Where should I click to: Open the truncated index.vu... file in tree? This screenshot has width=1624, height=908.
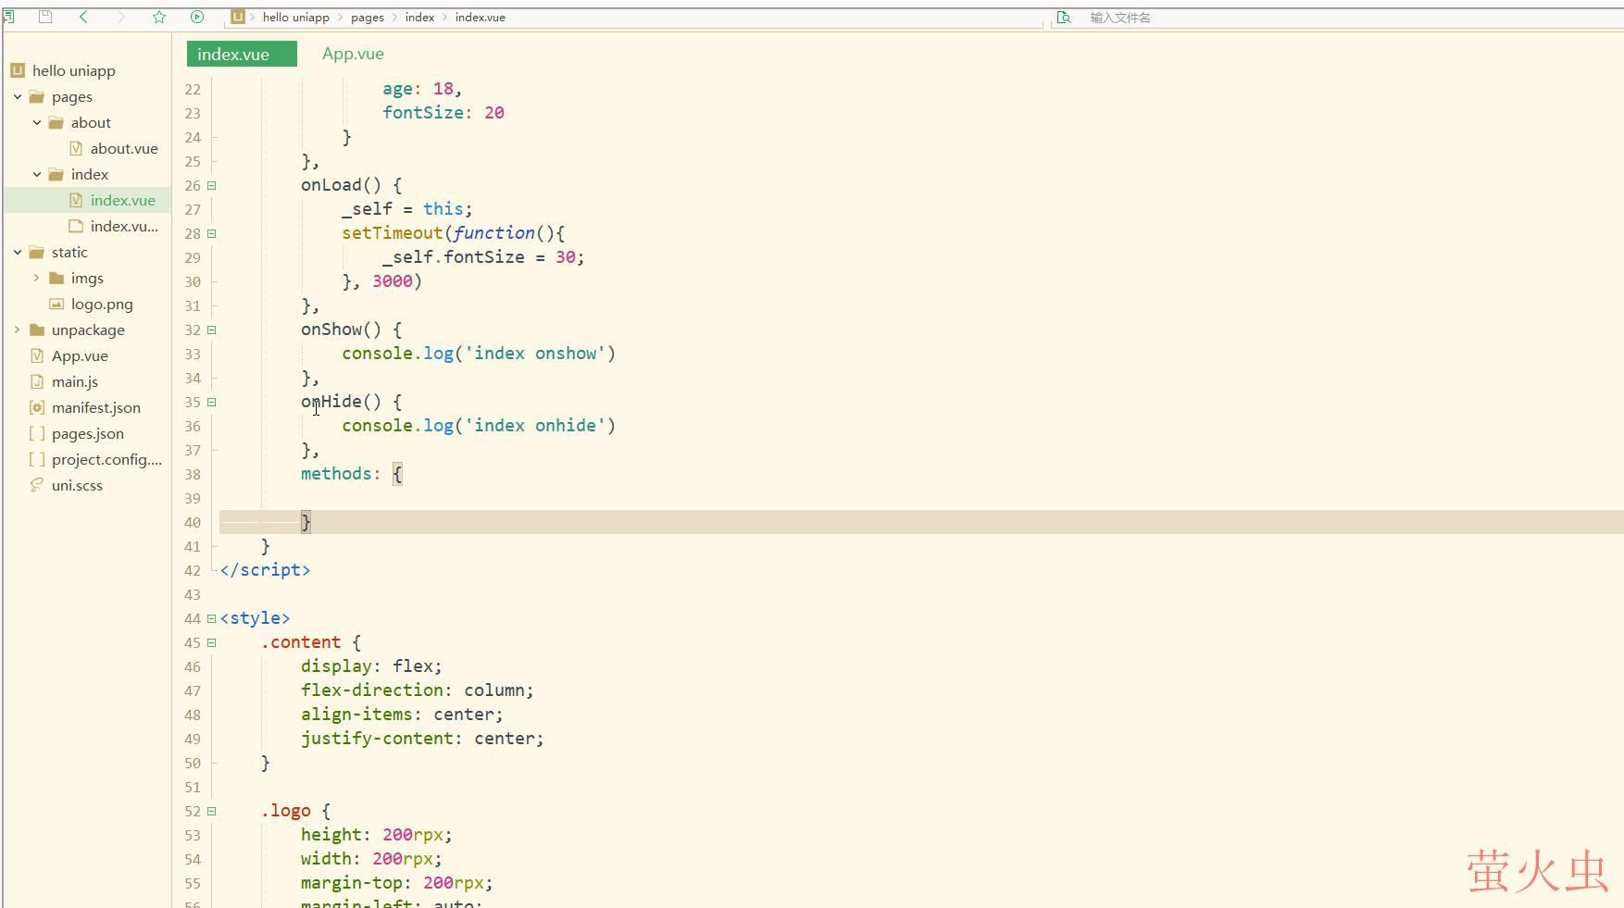coord(124,226)
